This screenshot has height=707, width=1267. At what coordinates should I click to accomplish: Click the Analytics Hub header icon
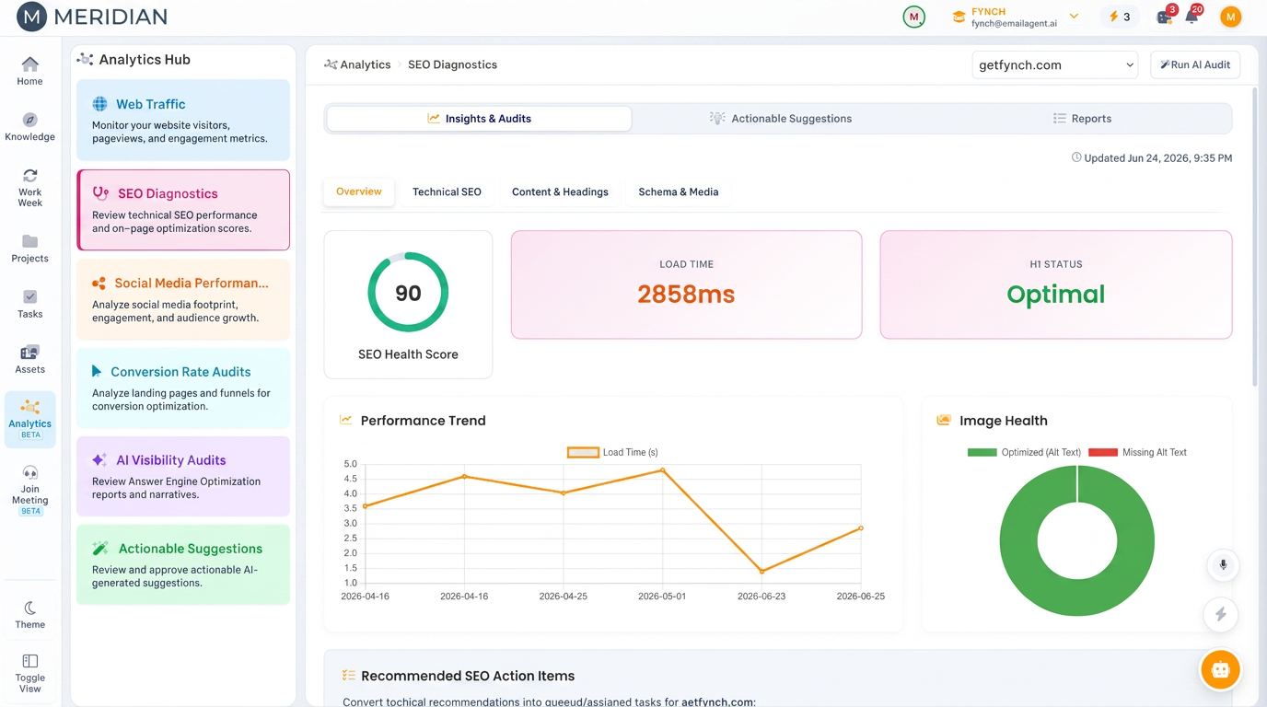tap(86, 59)
